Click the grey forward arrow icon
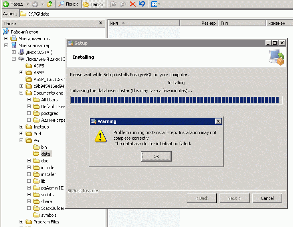 click(x=35, y=4)
